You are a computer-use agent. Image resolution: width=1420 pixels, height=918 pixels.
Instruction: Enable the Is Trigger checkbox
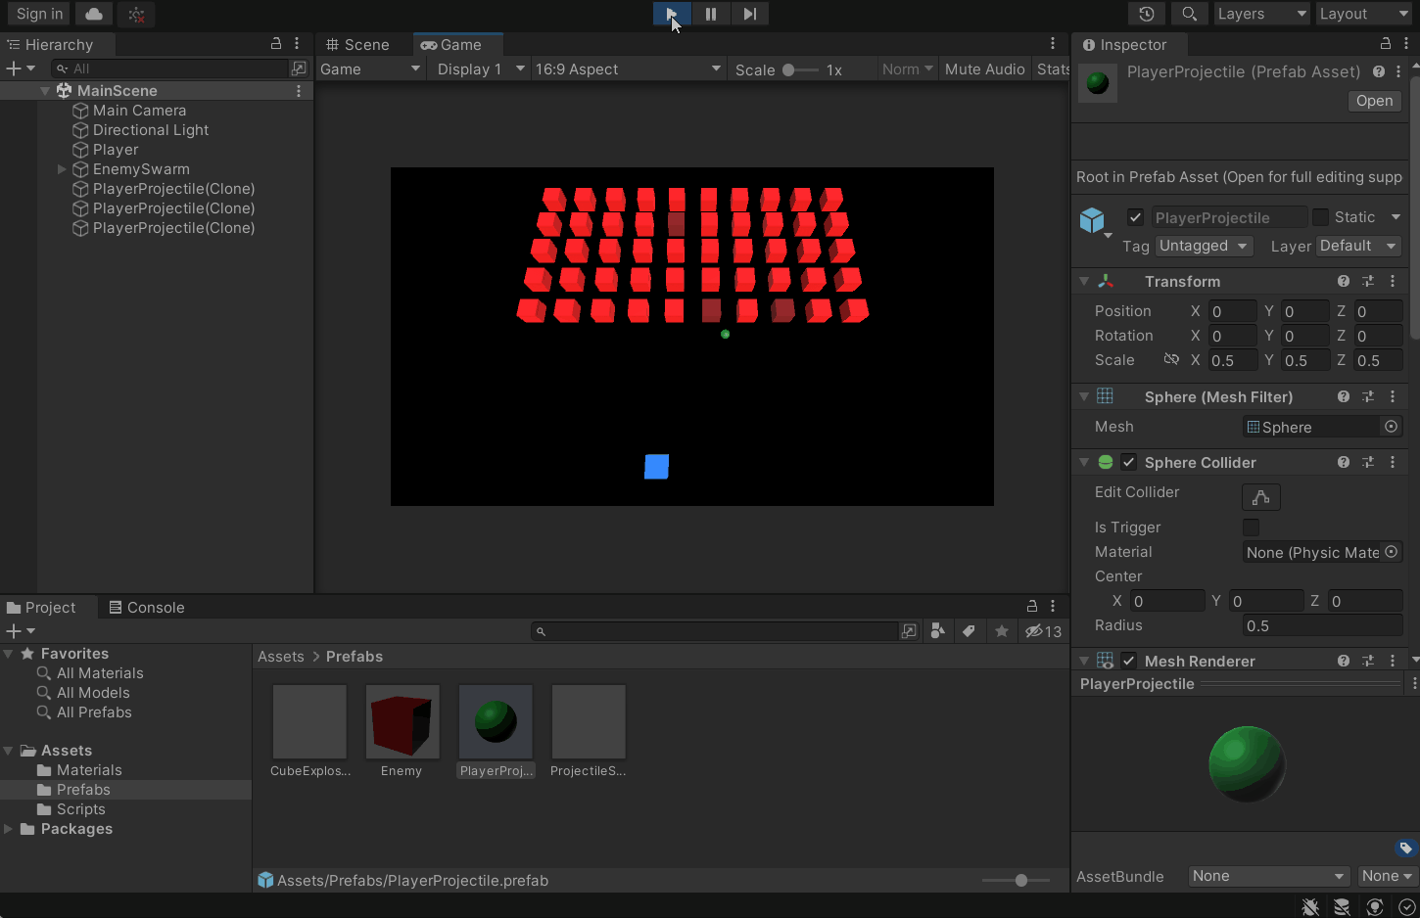click(x=1251, y=528)
